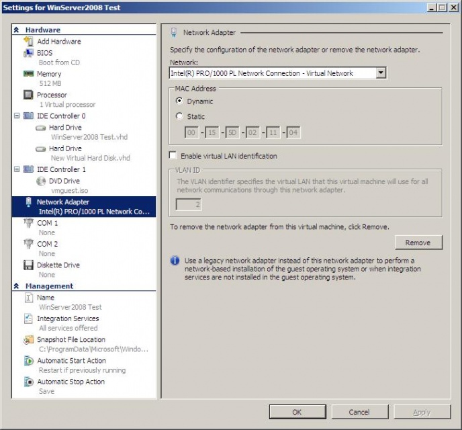Click the Add Hardware icon
Image resolution: width=462 pixels, height=430 pixels.
pos(29,42)
